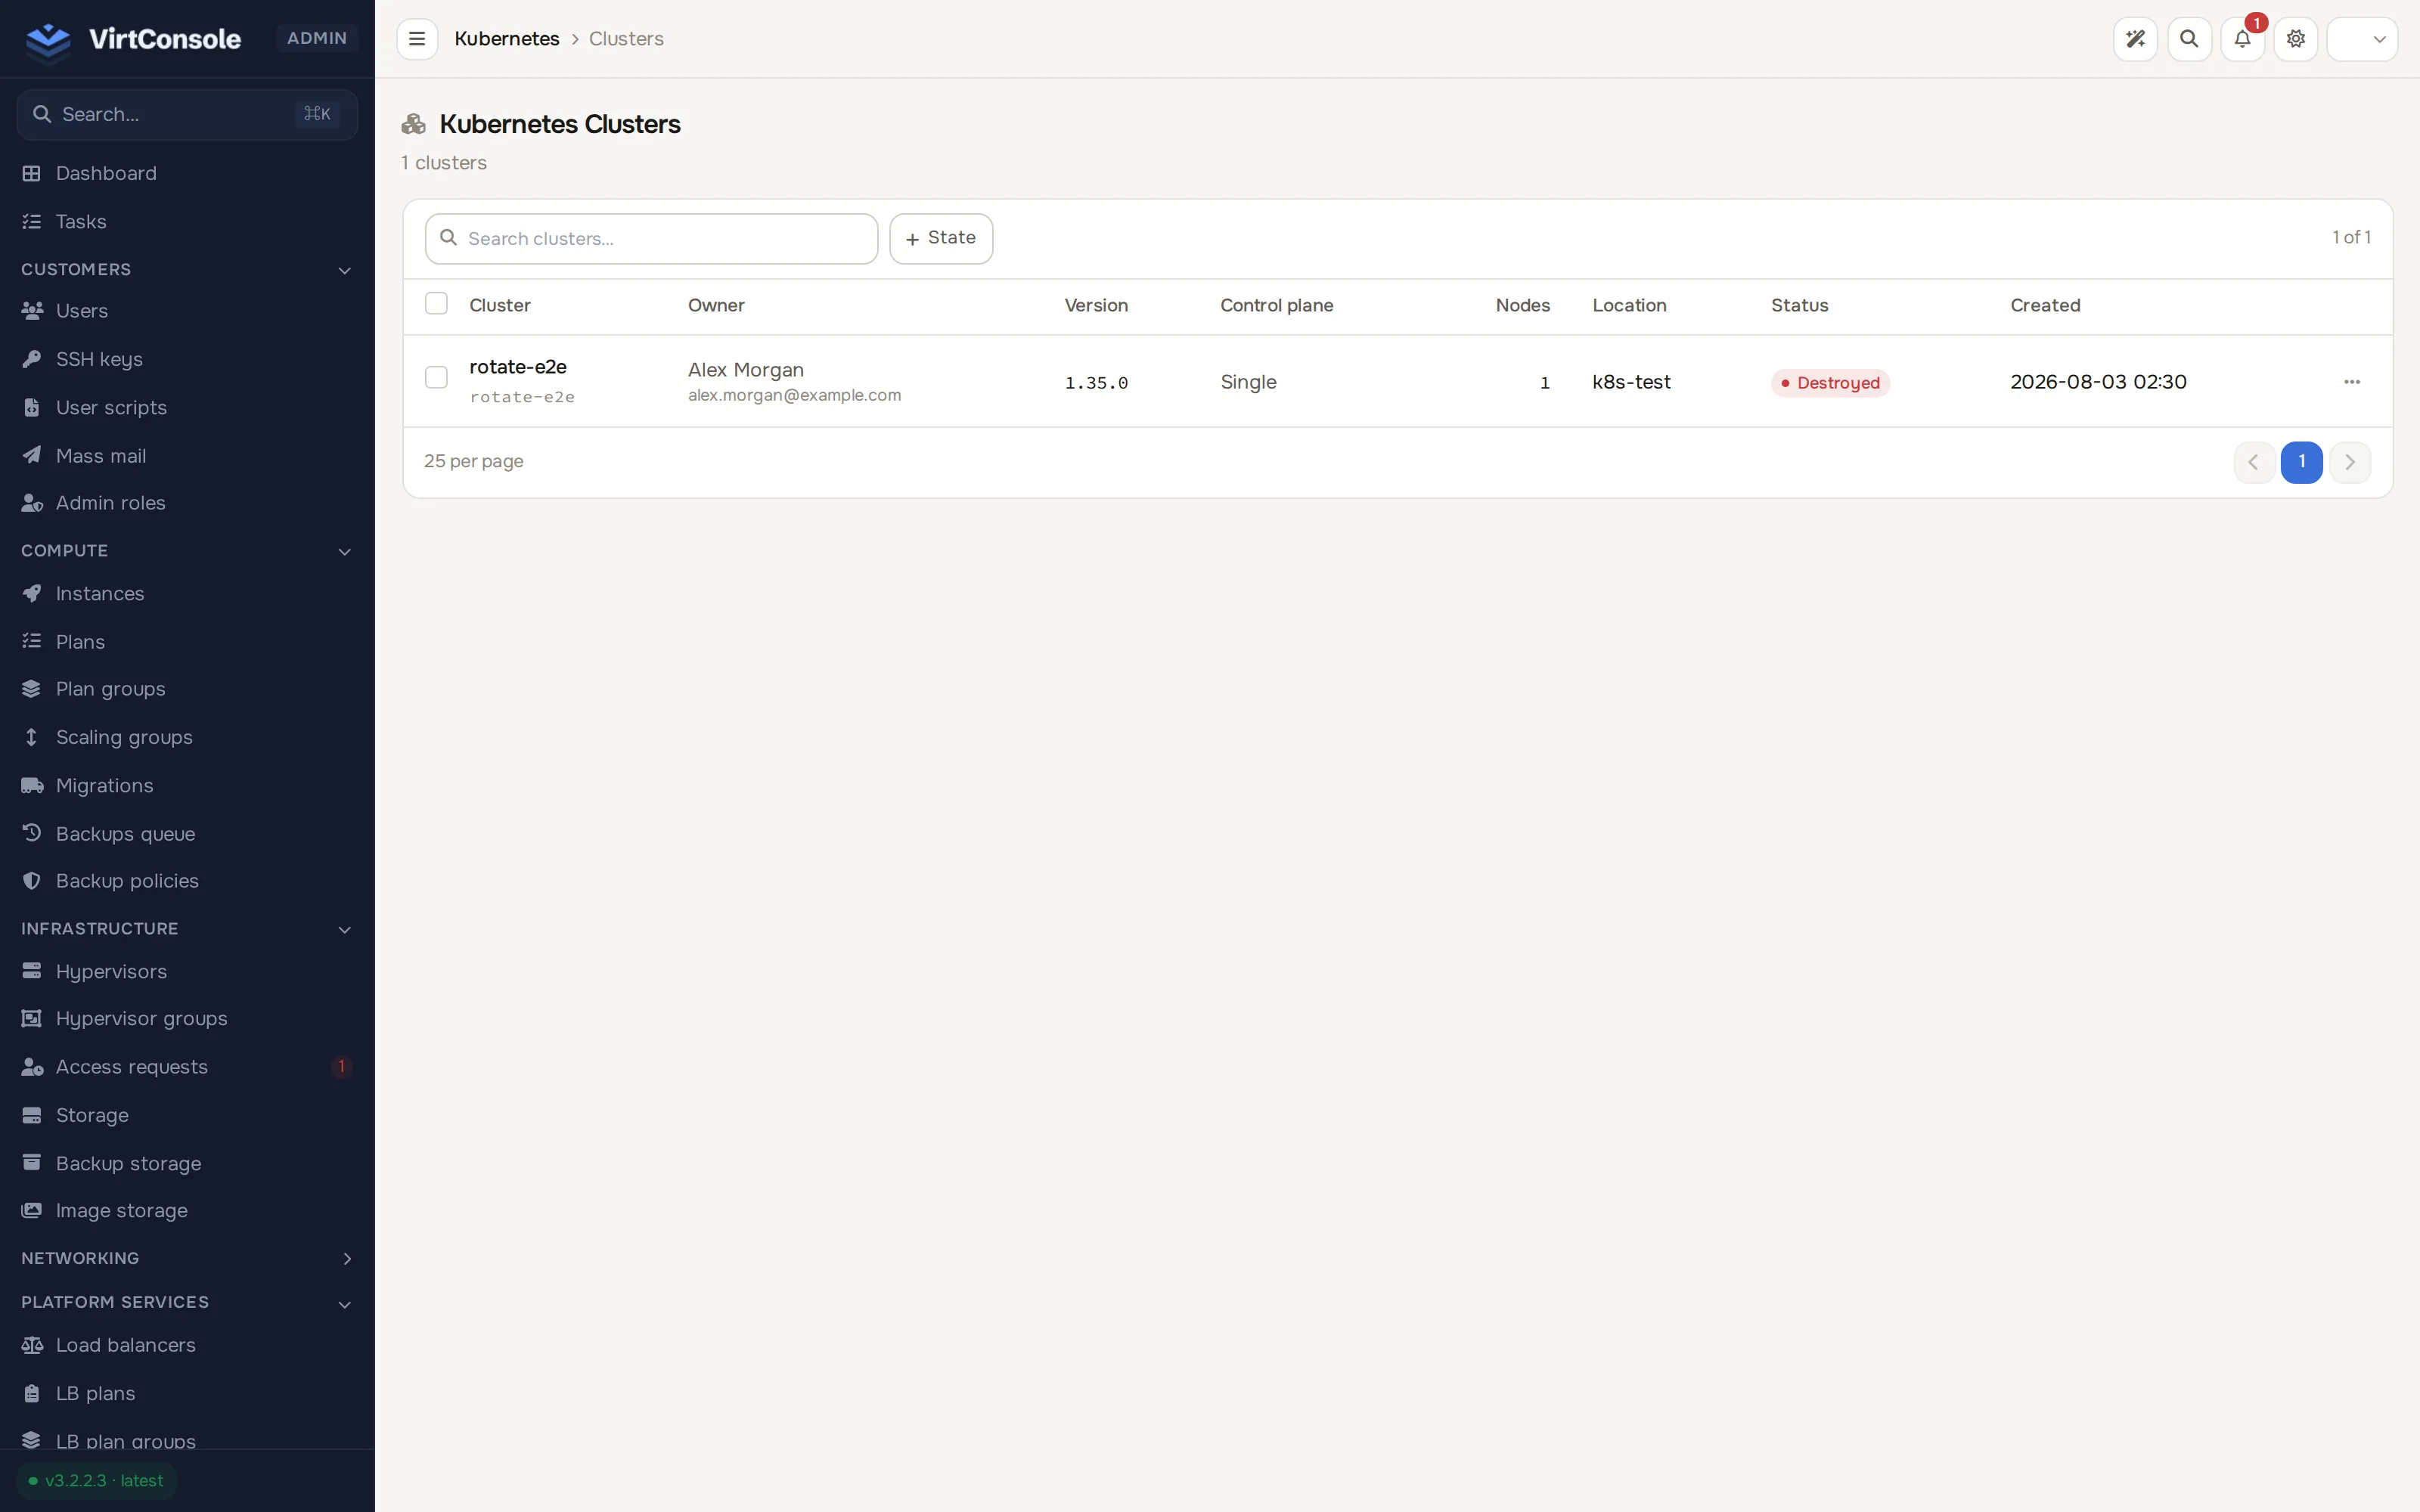Toggle the sidebar with the hamburger button

[417, 39]
